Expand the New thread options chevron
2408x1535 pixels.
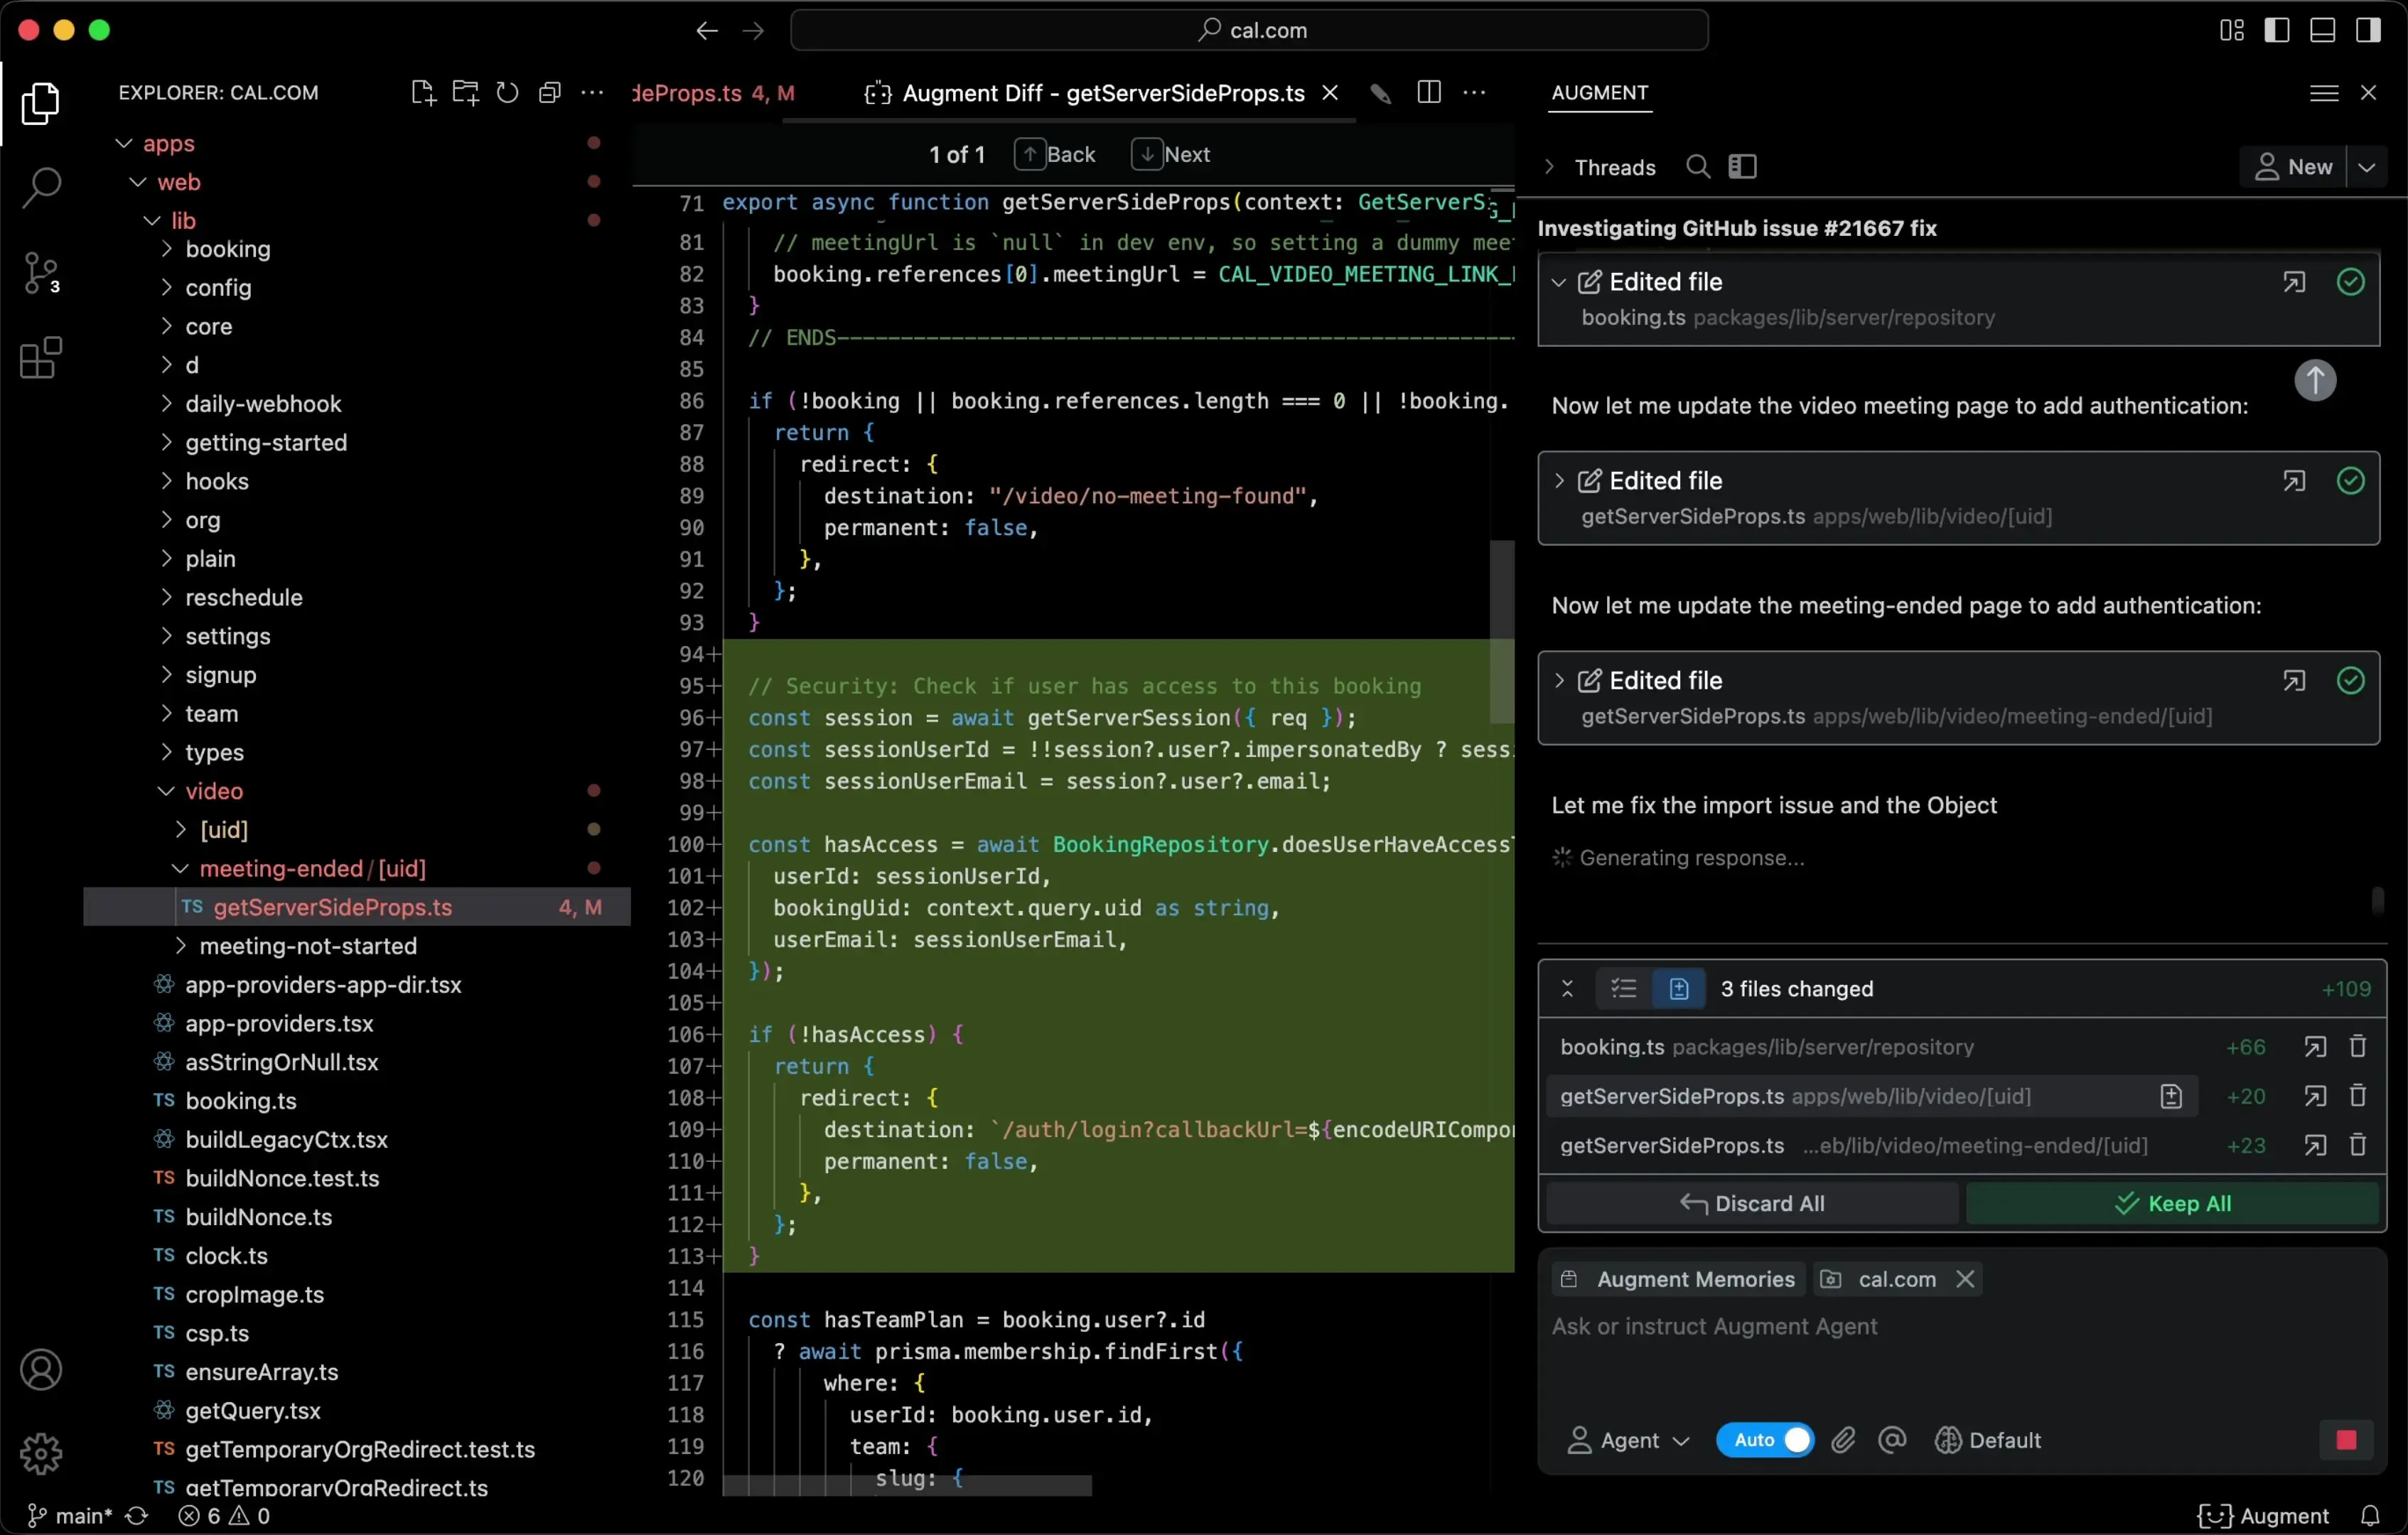click(x=2369, y=167)
